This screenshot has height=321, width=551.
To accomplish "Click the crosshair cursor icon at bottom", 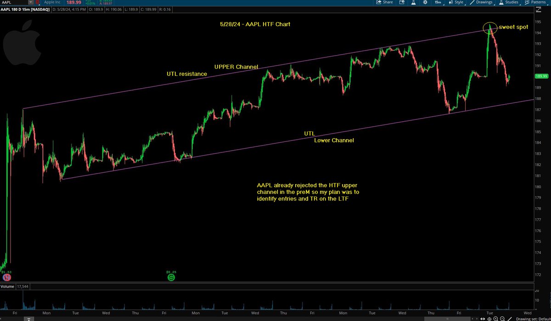I will point(489,319).
